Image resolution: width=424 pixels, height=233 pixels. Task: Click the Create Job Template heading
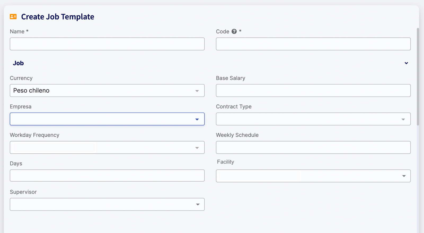(x=58, y=17)
